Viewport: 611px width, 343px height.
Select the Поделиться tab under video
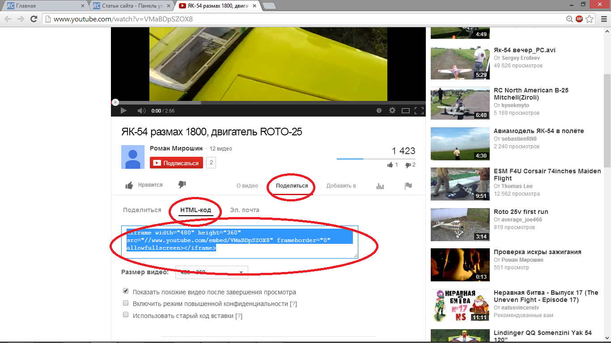[x=292, y=186]
